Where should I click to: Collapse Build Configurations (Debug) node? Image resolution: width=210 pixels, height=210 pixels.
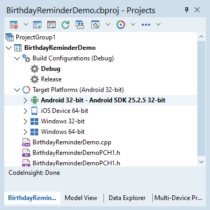coord(17,58)
